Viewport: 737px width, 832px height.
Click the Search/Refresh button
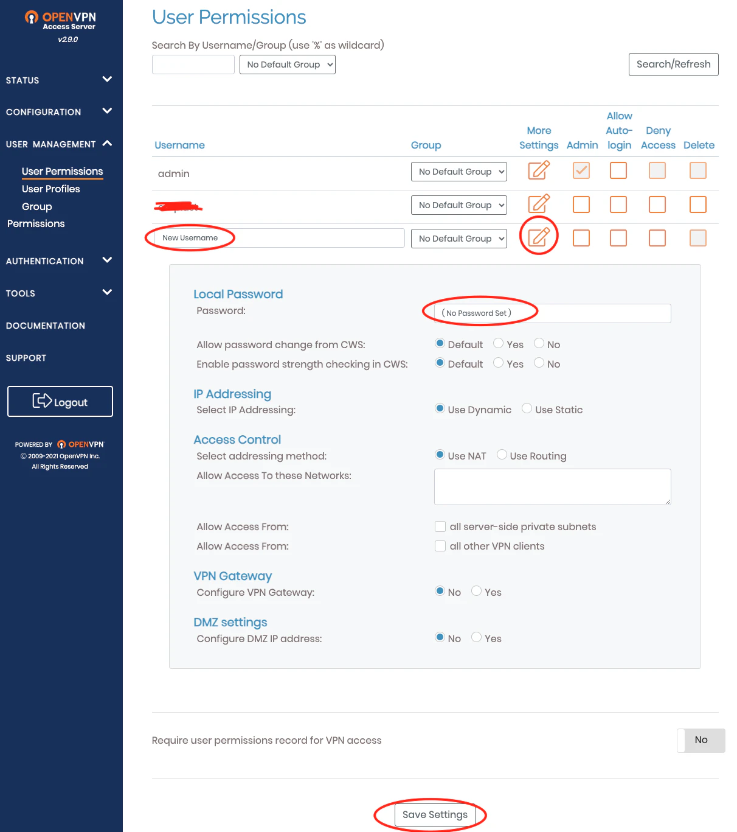point(674,65)
